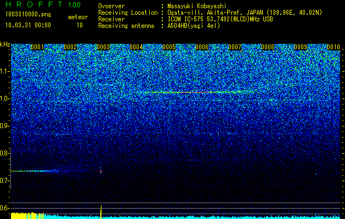This screenshot has height=219, width=345.
Task: Select the 0008 time marker label
Action: tap(268, 47)
